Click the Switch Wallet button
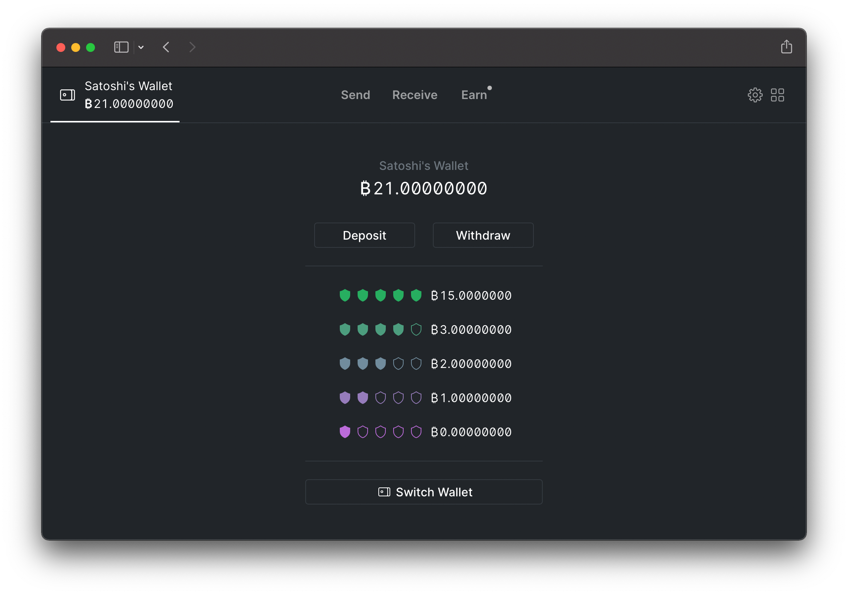The height and width of the screenshot is (595, 848). (x=424, y=492)
